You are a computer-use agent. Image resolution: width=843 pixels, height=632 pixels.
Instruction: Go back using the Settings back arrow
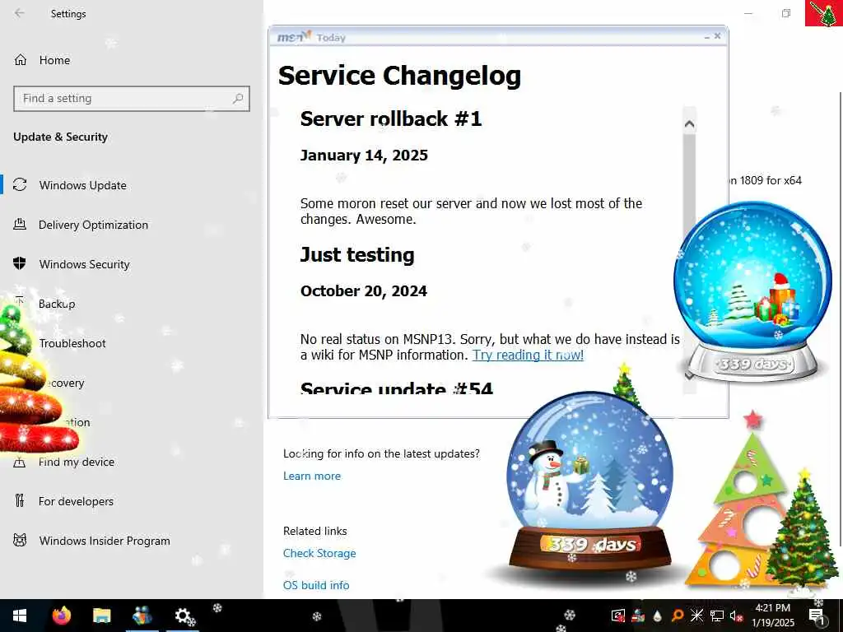pos(20,13)
